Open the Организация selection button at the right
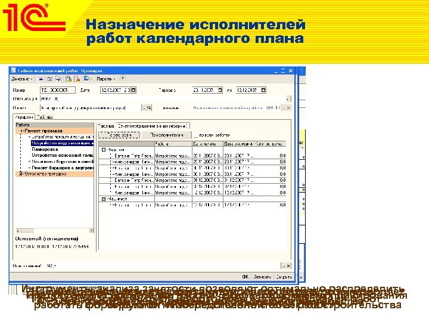This screenshot has height=322, width=429. pyautogui.click(x=288, y=99)
